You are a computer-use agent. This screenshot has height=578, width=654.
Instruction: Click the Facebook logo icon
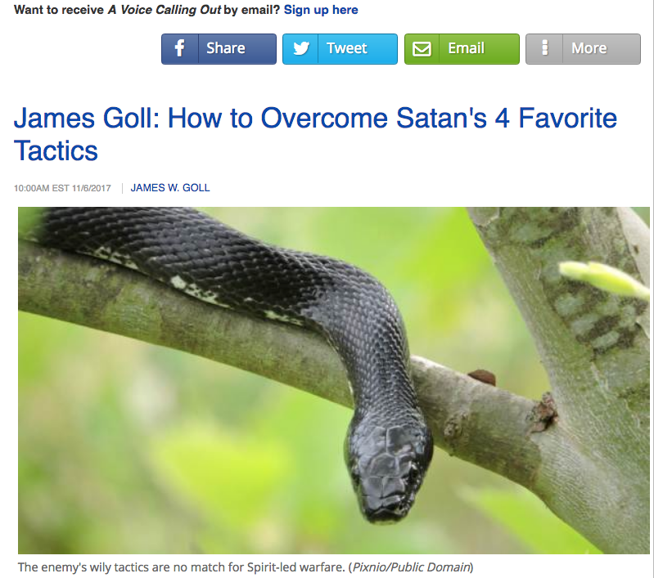pos(180,49)
